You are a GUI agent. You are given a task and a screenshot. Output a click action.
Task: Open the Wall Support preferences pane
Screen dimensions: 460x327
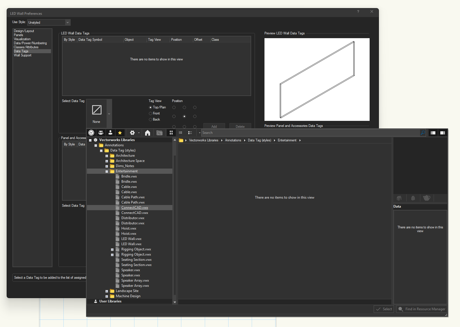[23, 55]
